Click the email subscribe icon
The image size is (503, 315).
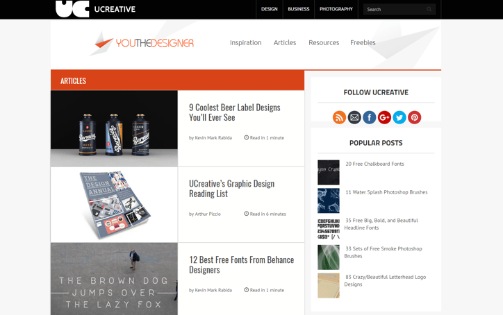click(x=354, y=117)
